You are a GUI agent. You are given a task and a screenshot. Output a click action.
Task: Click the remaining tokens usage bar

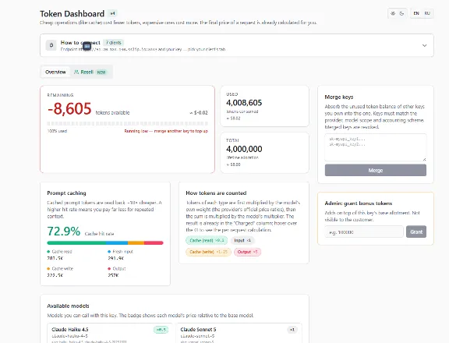127,124
